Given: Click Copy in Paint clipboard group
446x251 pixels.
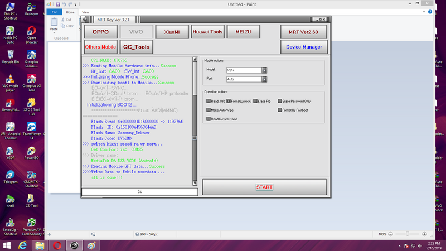Looking at the screenshot, I should tap(67, 26).
